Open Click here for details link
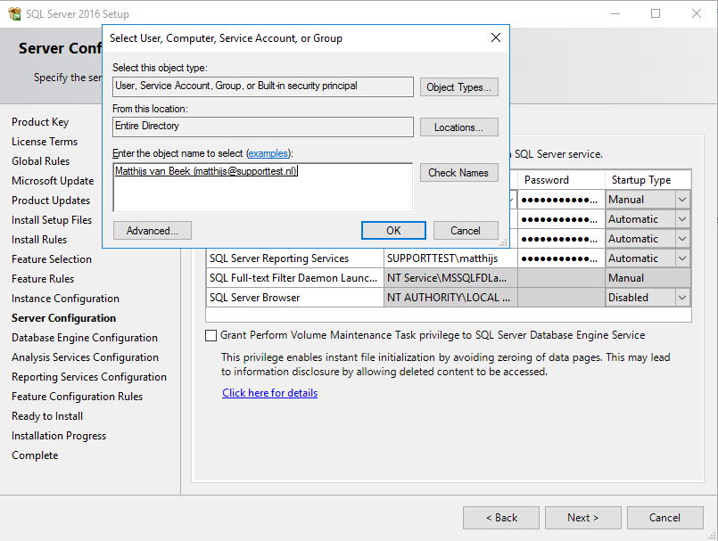718x541 pixels. pos(269,393)
